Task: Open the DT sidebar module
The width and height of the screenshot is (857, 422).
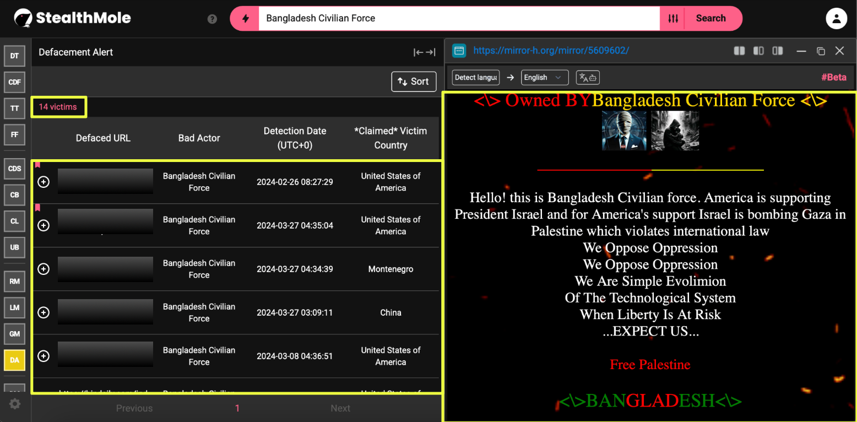Action: [14, 56]
